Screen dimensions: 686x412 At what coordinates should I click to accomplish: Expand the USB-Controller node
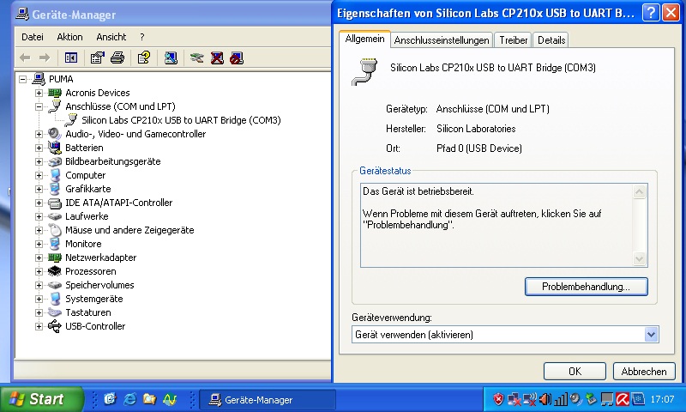click(x=39, y=326)
